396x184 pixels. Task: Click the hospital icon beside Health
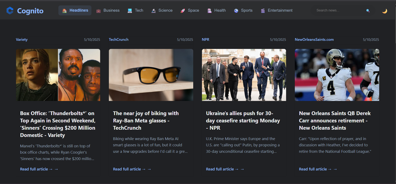pos(209,11)
